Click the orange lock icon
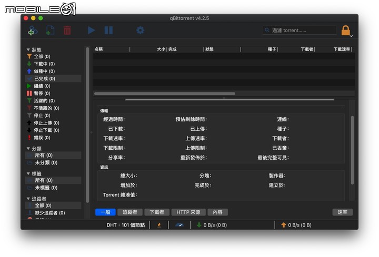The height and width of the screenshot is (257, 379). coord(346,30)
